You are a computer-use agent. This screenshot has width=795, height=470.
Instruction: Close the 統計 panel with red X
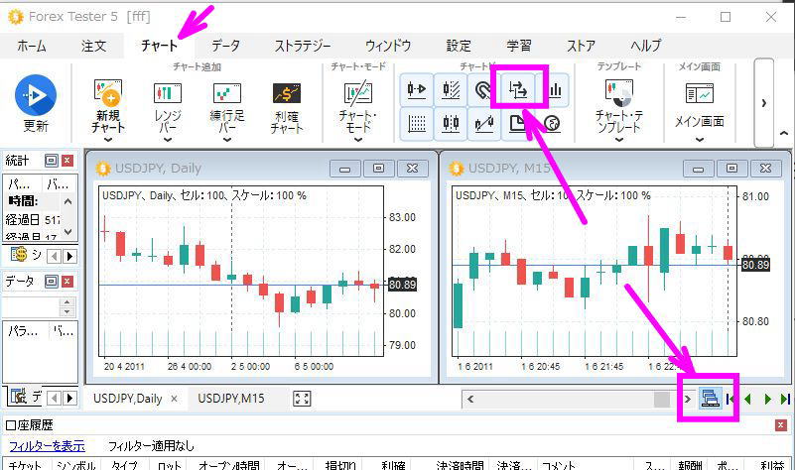tap(67, 160)
